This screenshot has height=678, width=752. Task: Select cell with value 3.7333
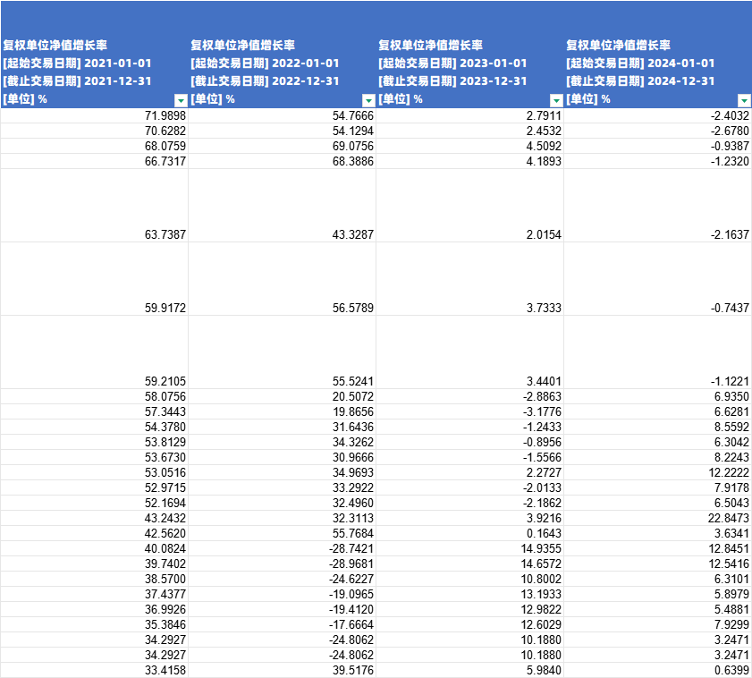(x=470, y=279)
